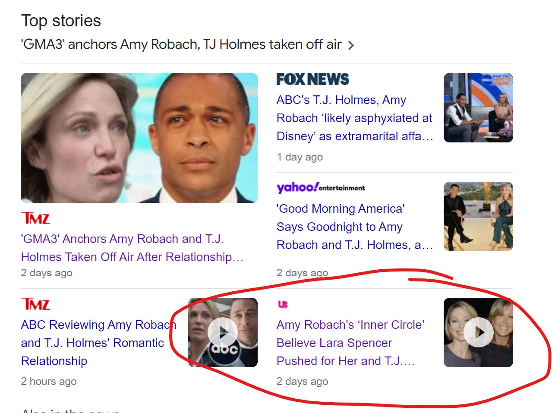
Task: Click the Fox News logo
Action: coord(313,79)
